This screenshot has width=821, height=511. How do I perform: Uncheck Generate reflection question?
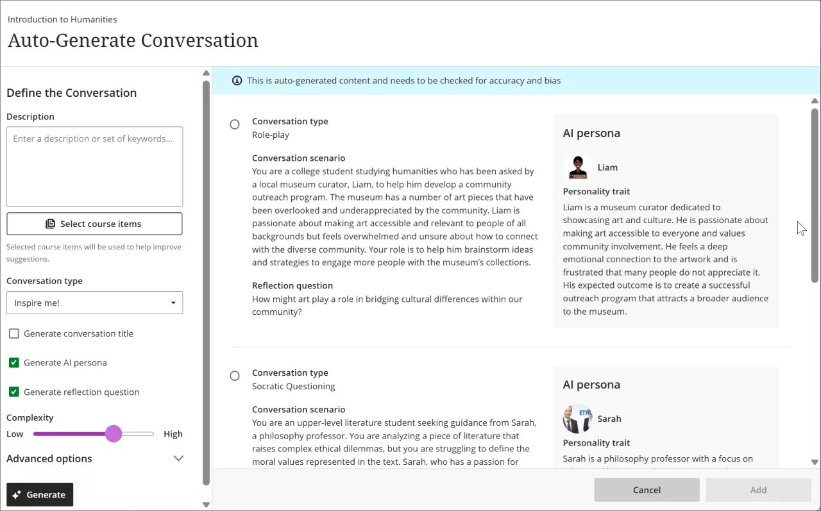tap(13, 392)
